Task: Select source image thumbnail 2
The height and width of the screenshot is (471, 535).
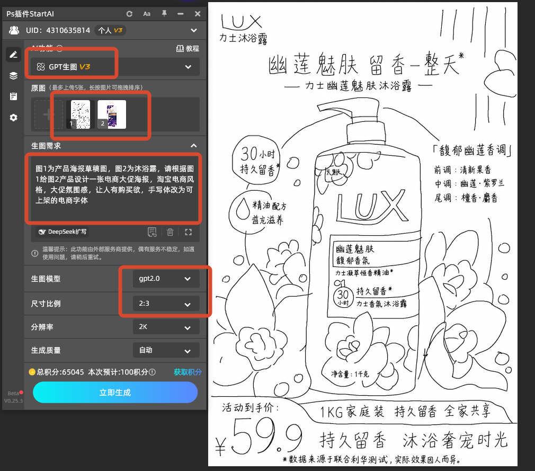Action: (x=112, y=114)
